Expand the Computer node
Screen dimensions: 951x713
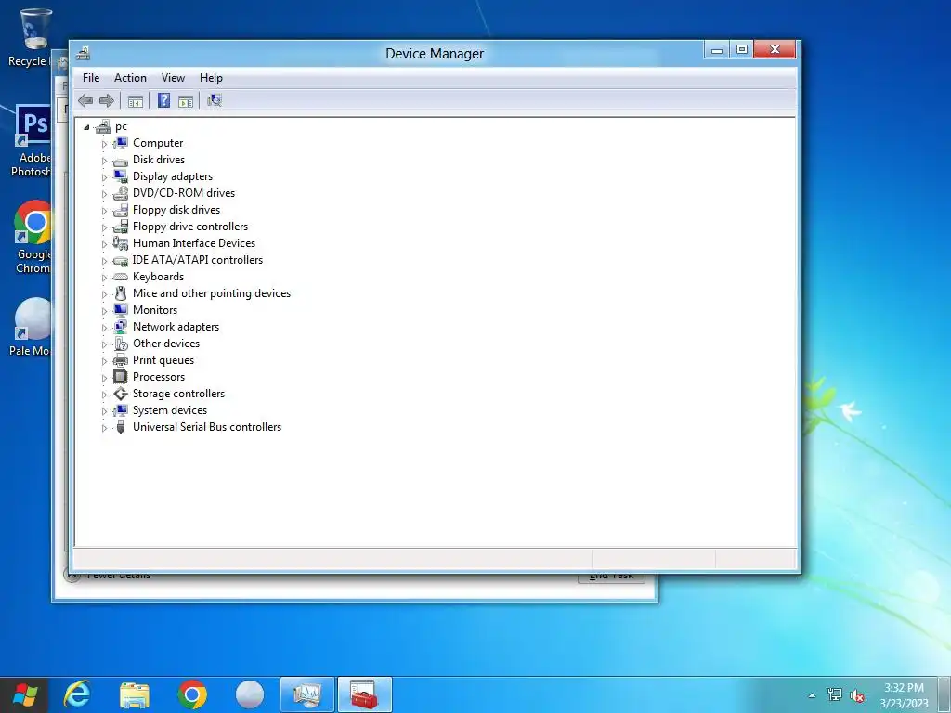coord(104,144)
